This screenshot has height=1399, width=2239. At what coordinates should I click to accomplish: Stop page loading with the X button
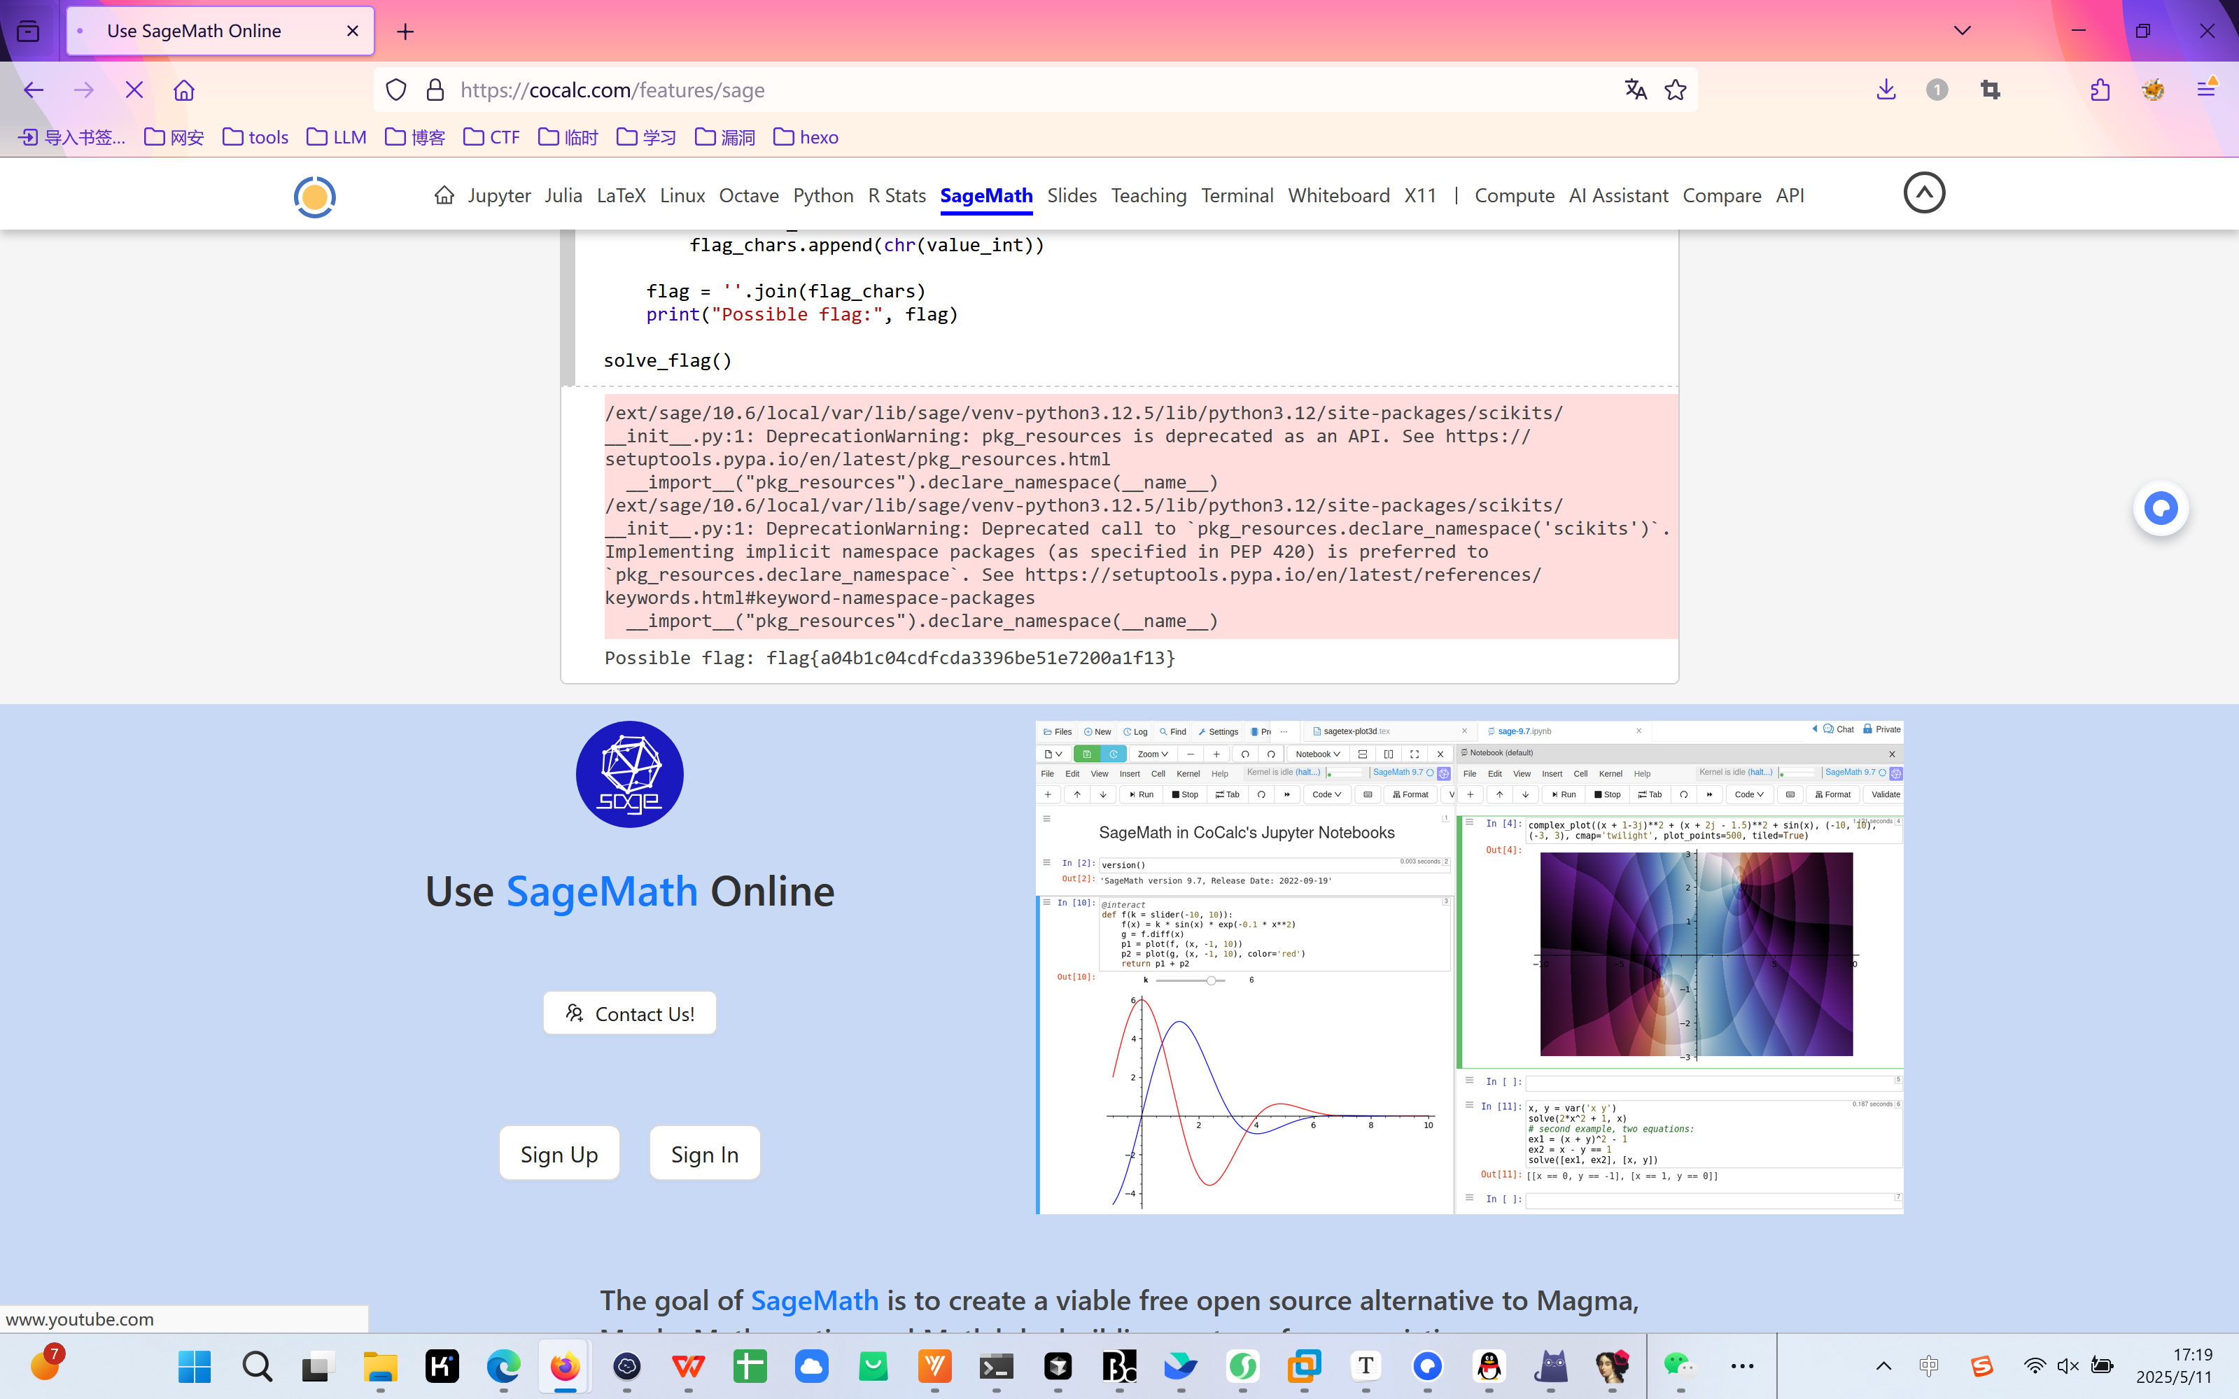tap(134, 90)
